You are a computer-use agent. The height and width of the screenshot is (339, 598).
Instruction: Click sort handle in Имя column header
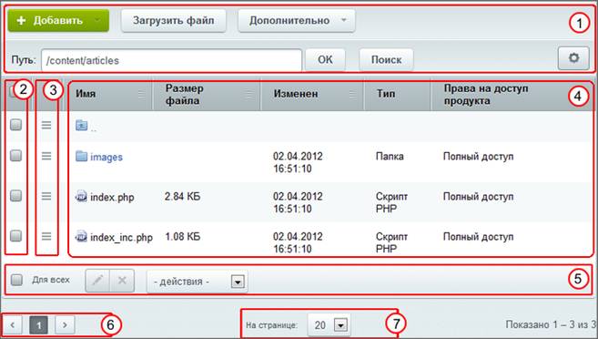click(x=141, y=94)
